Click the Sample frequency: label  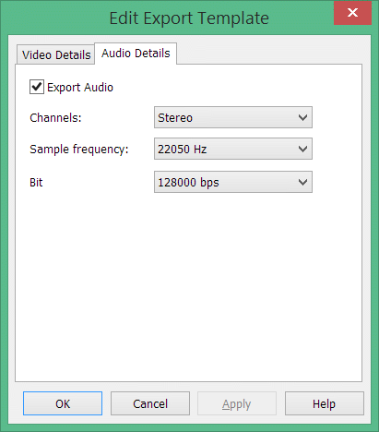(x=79, y=150)
